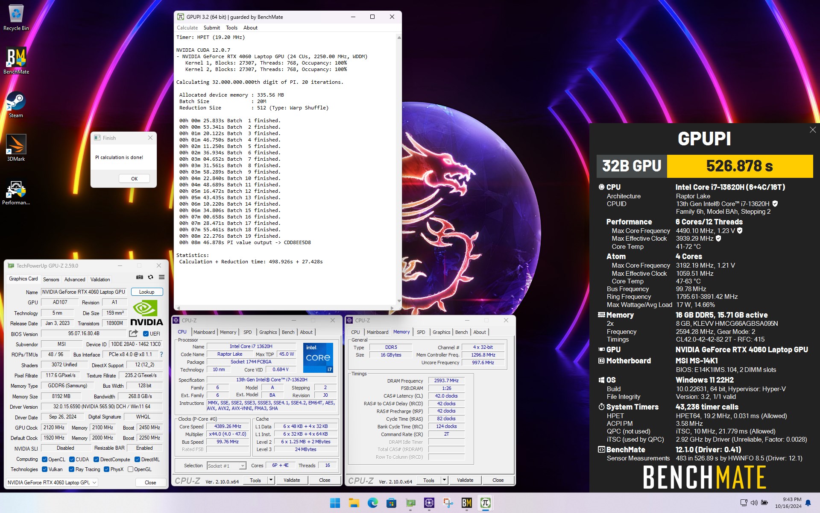
Task: Open the GPU-Z hamburger menu icon
Action: (161, 277)
